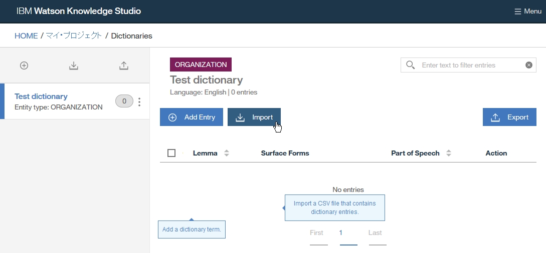Image resolution: width=546 pixels, height=253 pixels.
Task: Click the Export button
Action: [509, 117]
